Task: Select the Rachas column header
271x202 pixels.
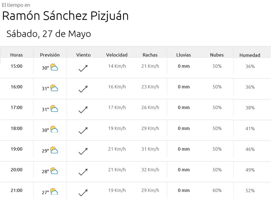Action: tap(150, 55)
